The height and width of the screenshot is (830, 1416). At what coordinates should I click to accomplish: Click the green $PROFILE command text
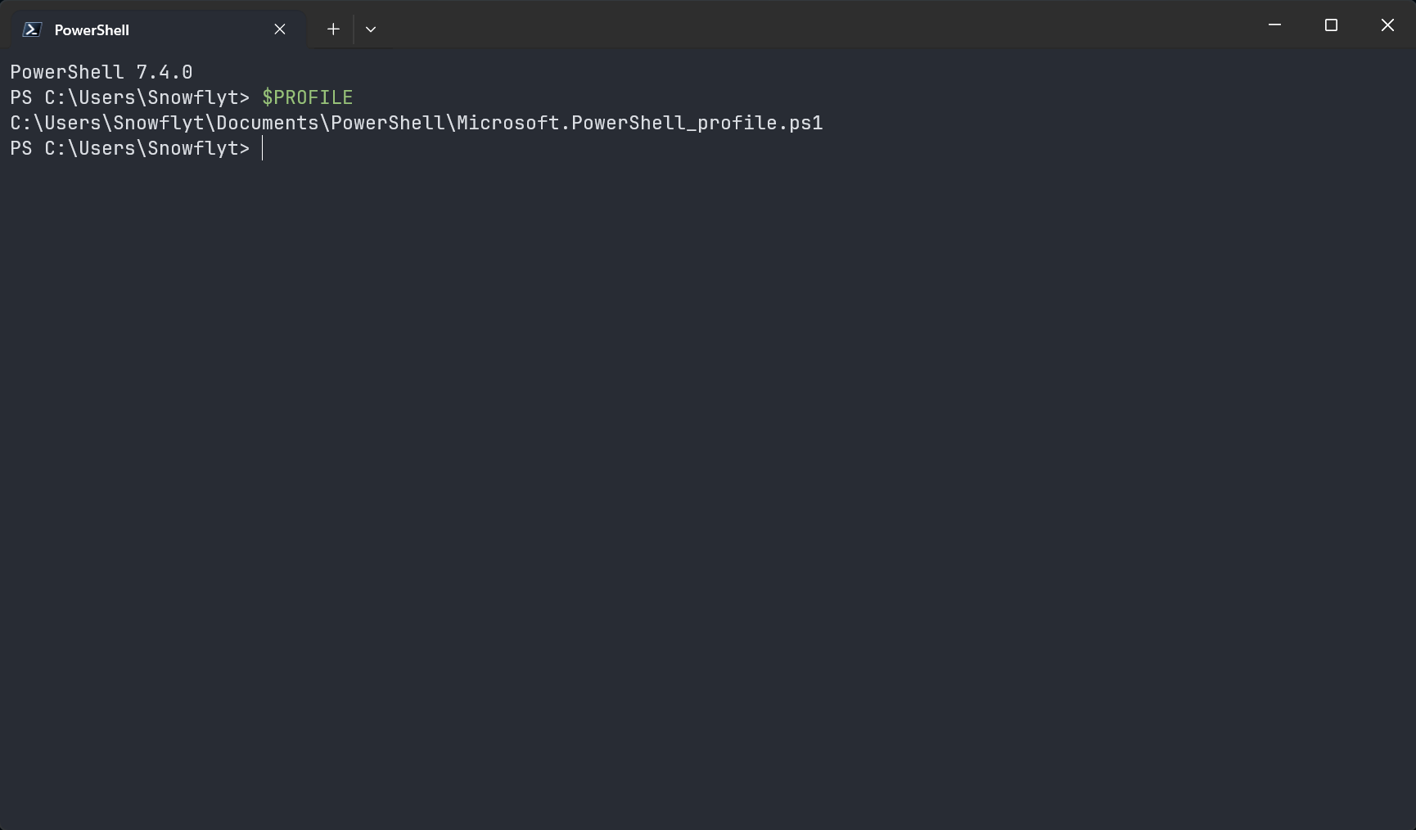point(307,97)
